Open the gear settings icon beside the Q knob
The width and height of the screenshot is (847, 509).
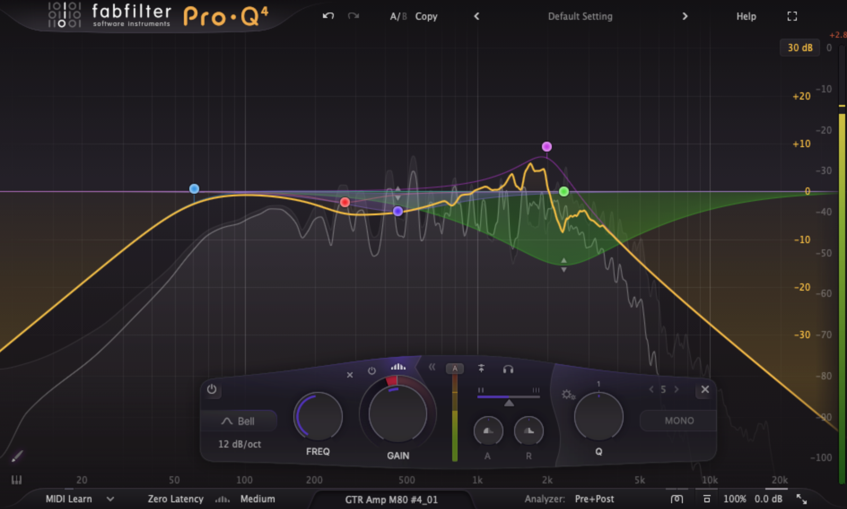click(x=568, y=395)
